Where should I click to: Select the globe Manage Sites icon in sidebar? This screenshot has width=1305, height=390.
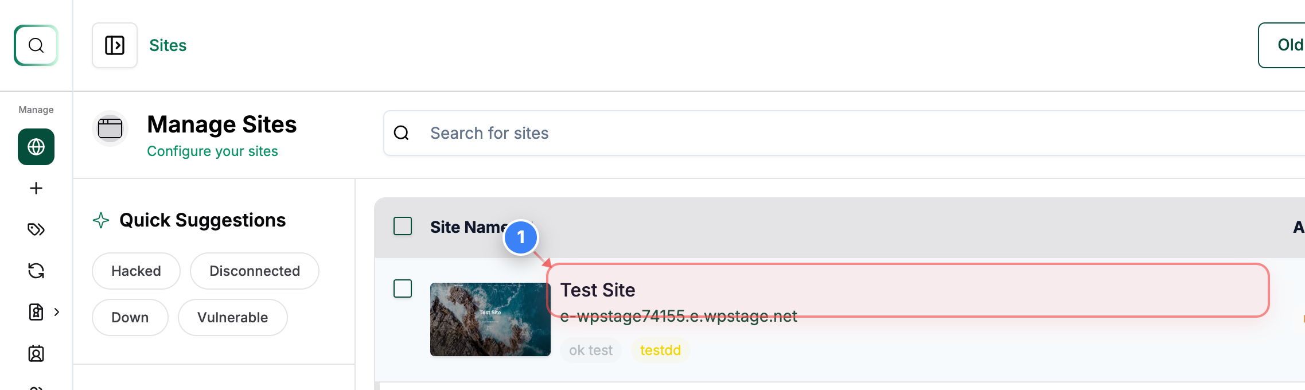pos(36,147)
